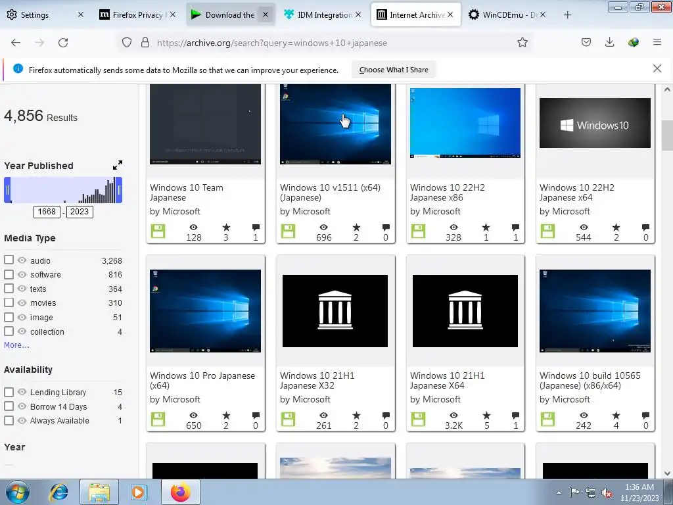This screenshot has width=673, height=505.
Task: Show hidden tray icons arrow
Action: tap(559, 493)
